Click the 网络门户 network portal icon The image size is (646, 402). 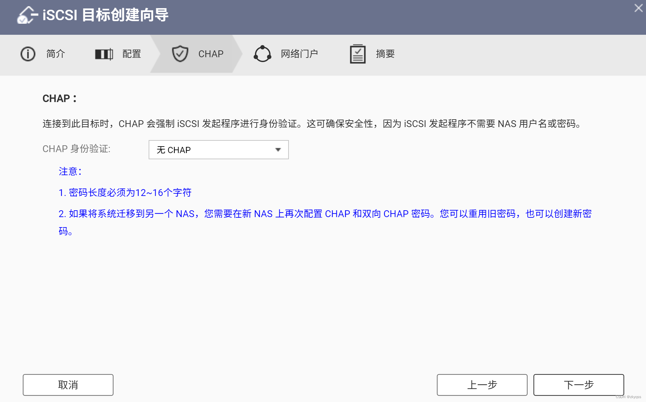tap(262, 54)
